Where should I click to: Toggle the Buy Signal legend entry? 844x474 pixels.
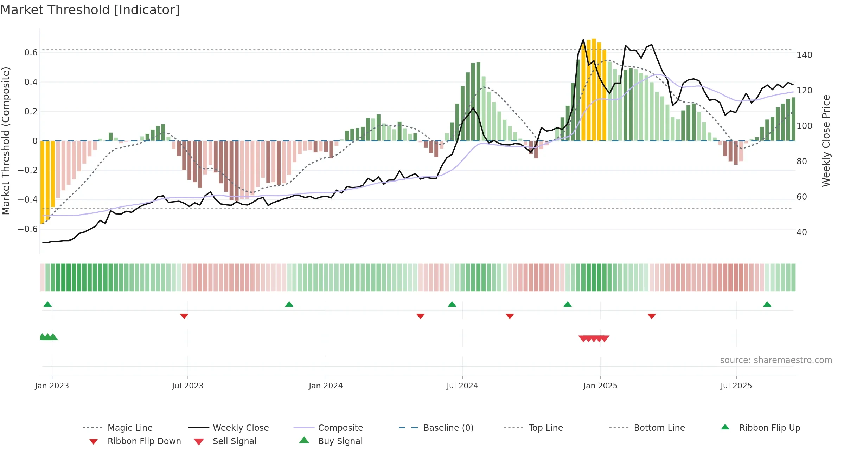[331, 441]
